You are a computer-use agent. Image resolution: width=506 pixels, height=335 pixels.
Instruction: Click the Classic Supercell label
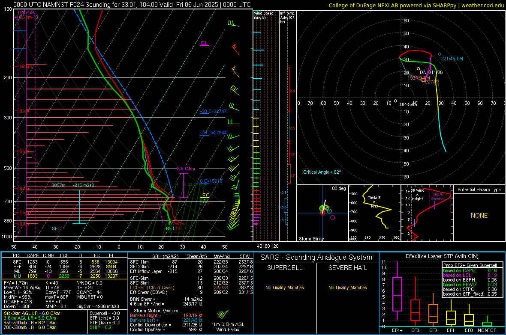click(438, 196)
